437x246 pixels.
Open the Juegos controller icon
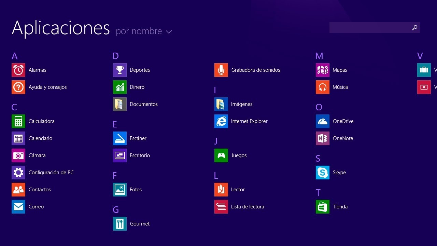coord(221,155)
